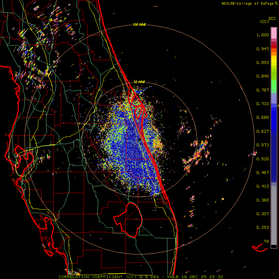Pick the gray segment of the color bar
Viewport: 279px width, 279px height.
(274, 215)
